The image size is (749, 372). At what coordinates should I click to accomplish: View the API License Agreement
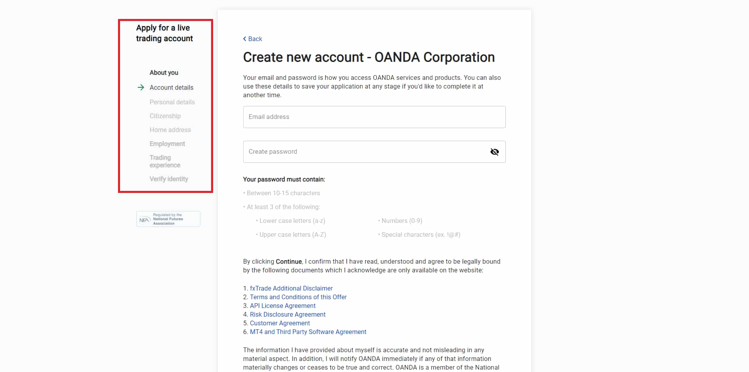283,306
